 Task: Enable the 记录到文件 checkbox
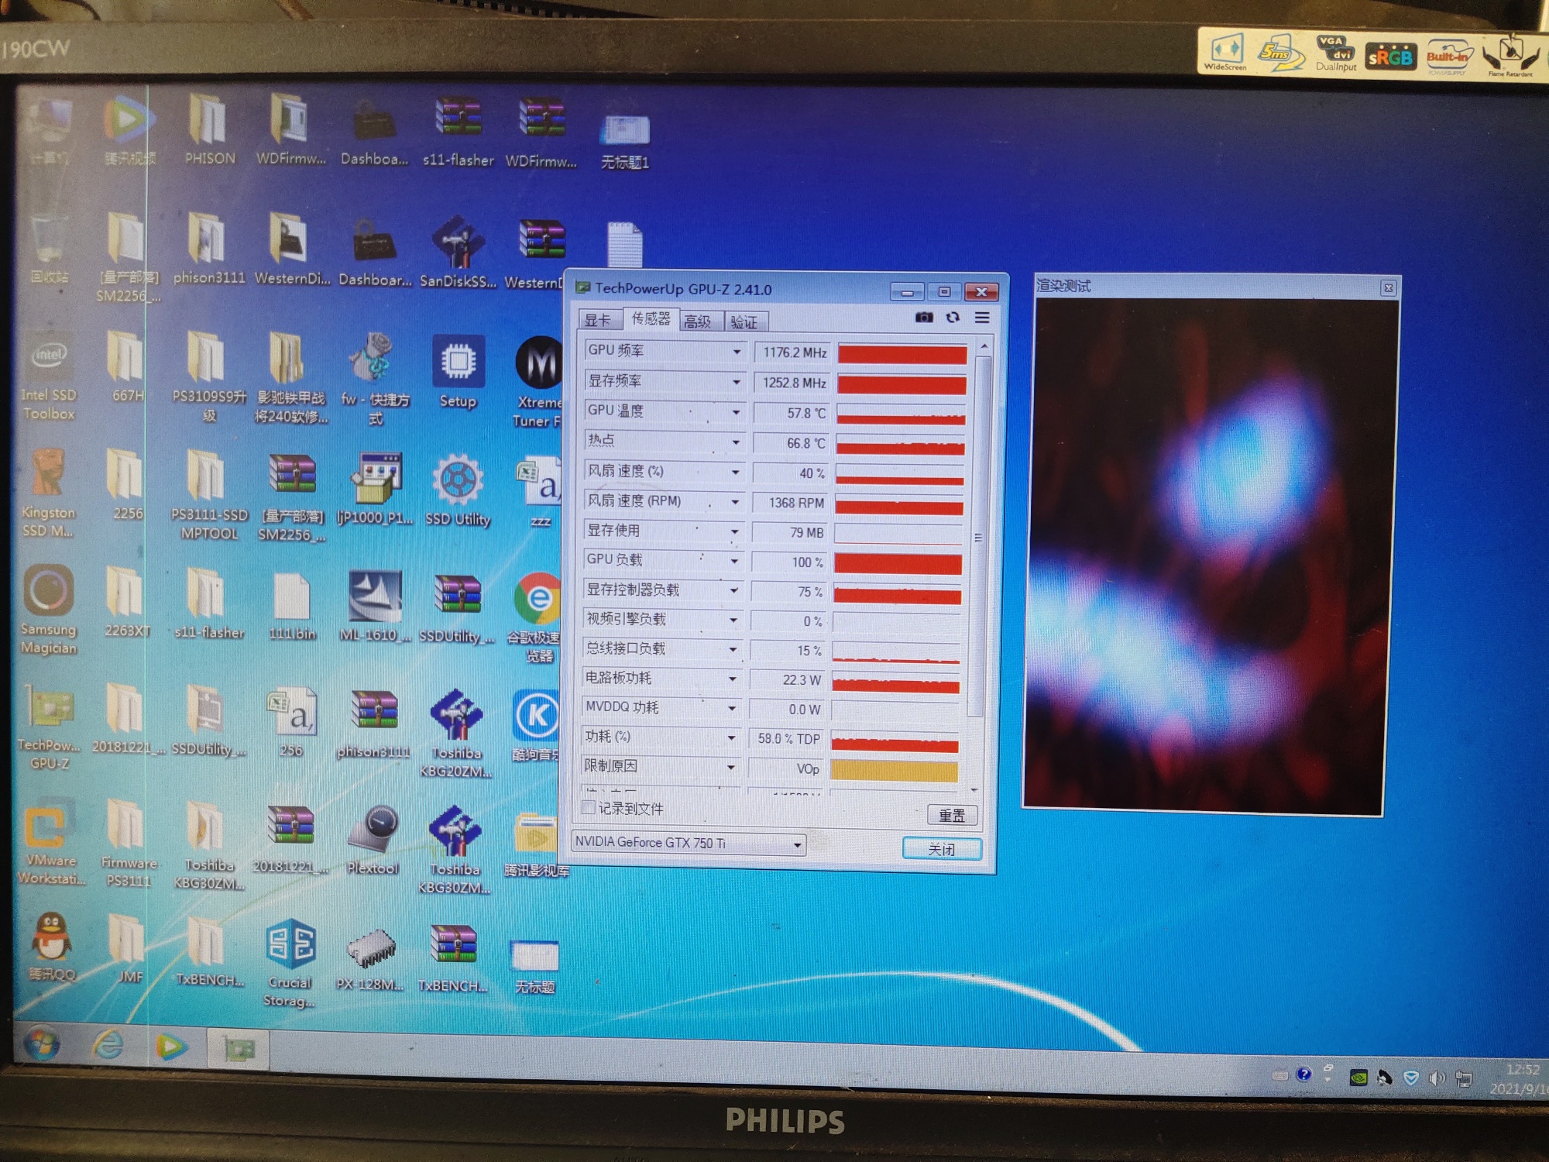click(x=589, y=807)
